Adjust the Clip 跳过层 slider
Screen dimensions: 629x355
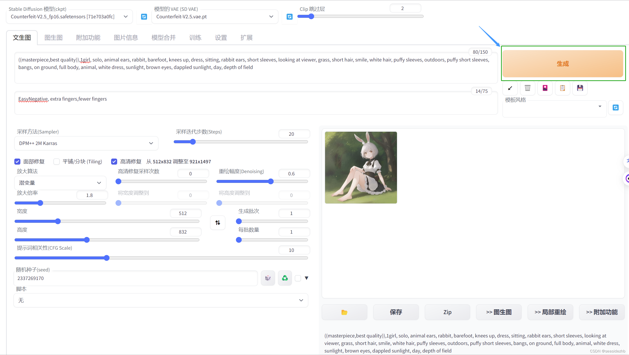pyautogui.click(x=361, y=16)
